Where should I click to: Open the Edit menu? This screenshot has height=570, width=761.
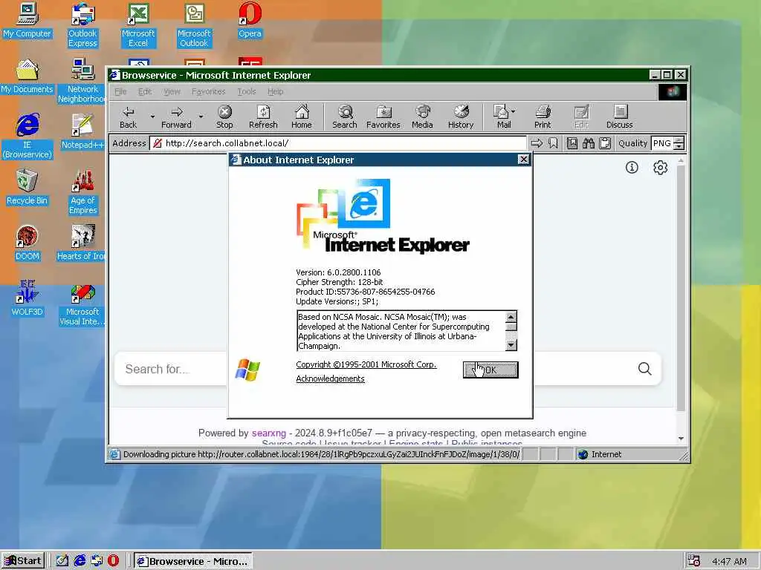point(145,91)
